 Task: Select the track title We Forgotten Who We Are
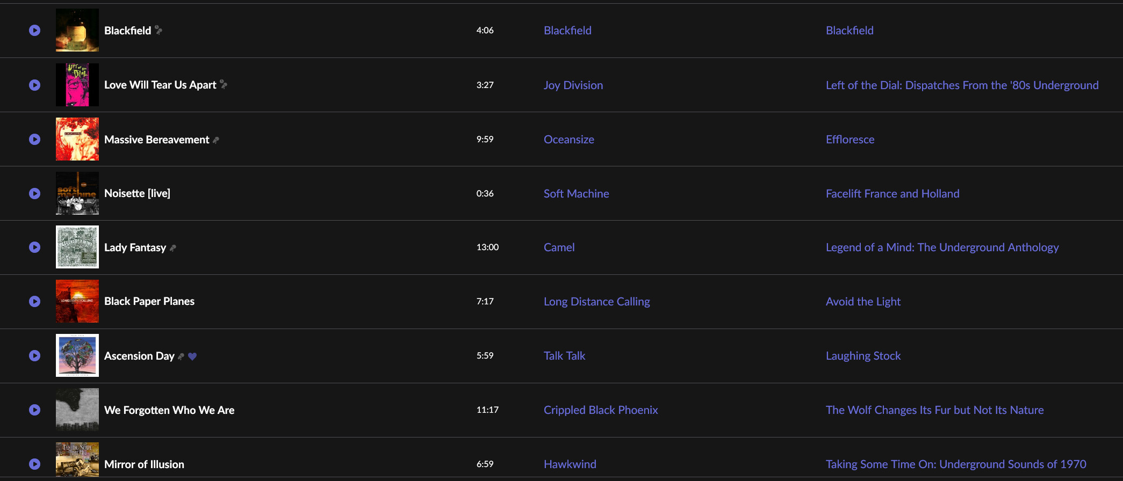(x=169, y=410)
